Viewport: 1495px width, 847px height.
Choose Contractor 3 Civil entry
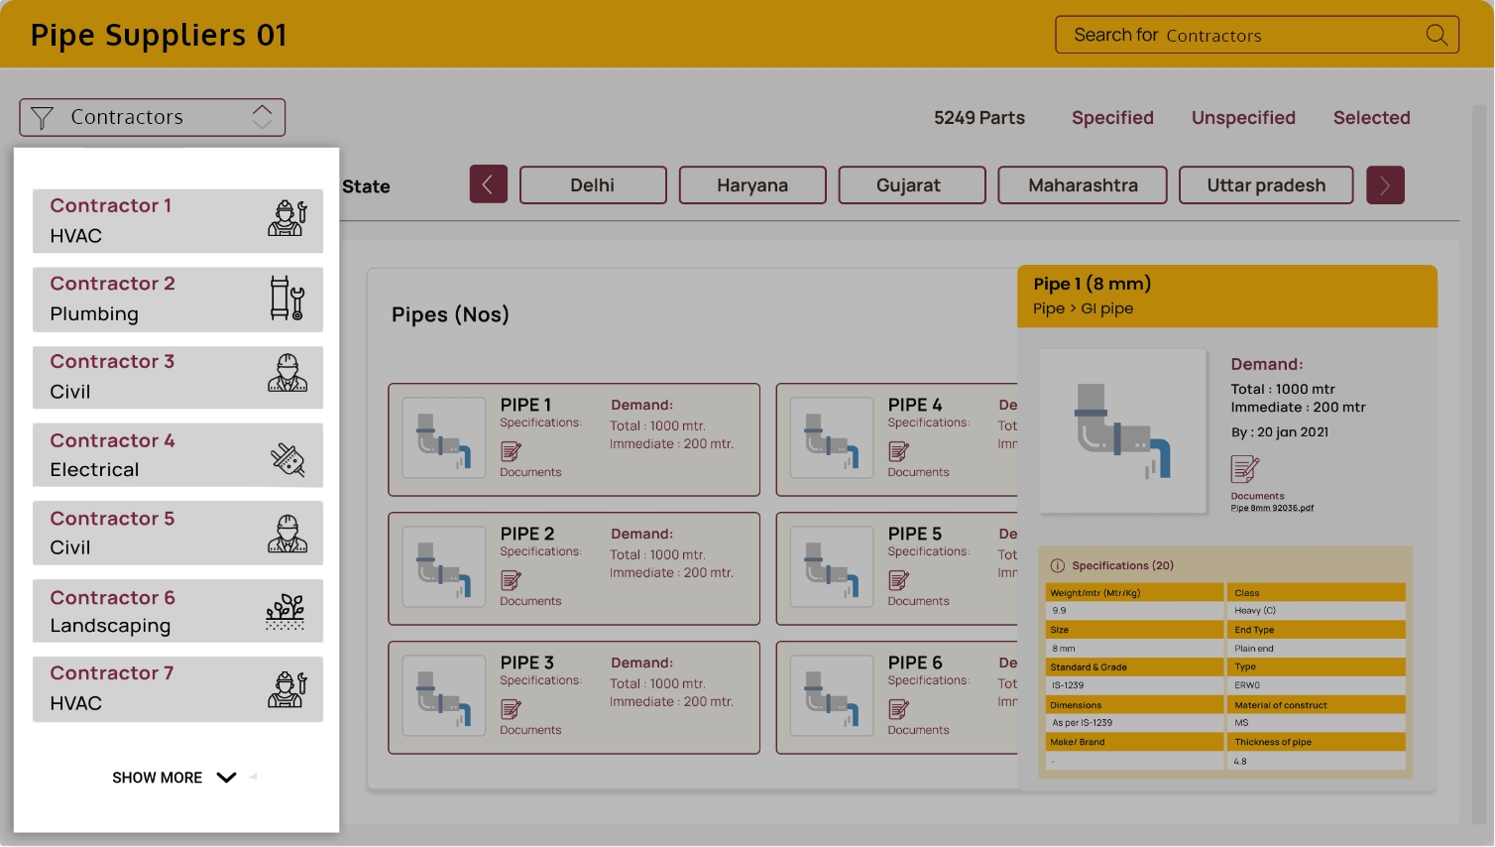pos(177,377)
